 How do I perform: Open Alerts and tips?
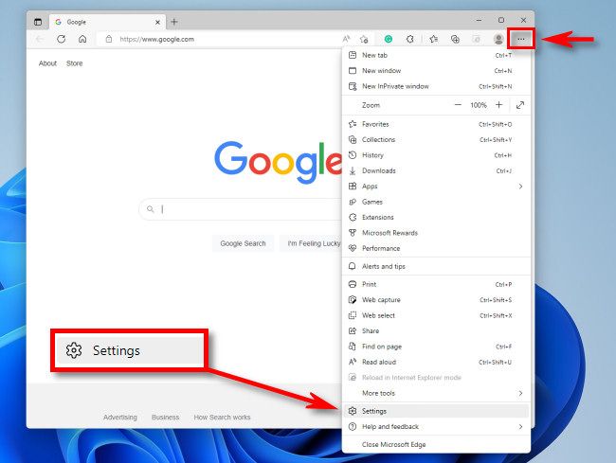pos(436,266)
